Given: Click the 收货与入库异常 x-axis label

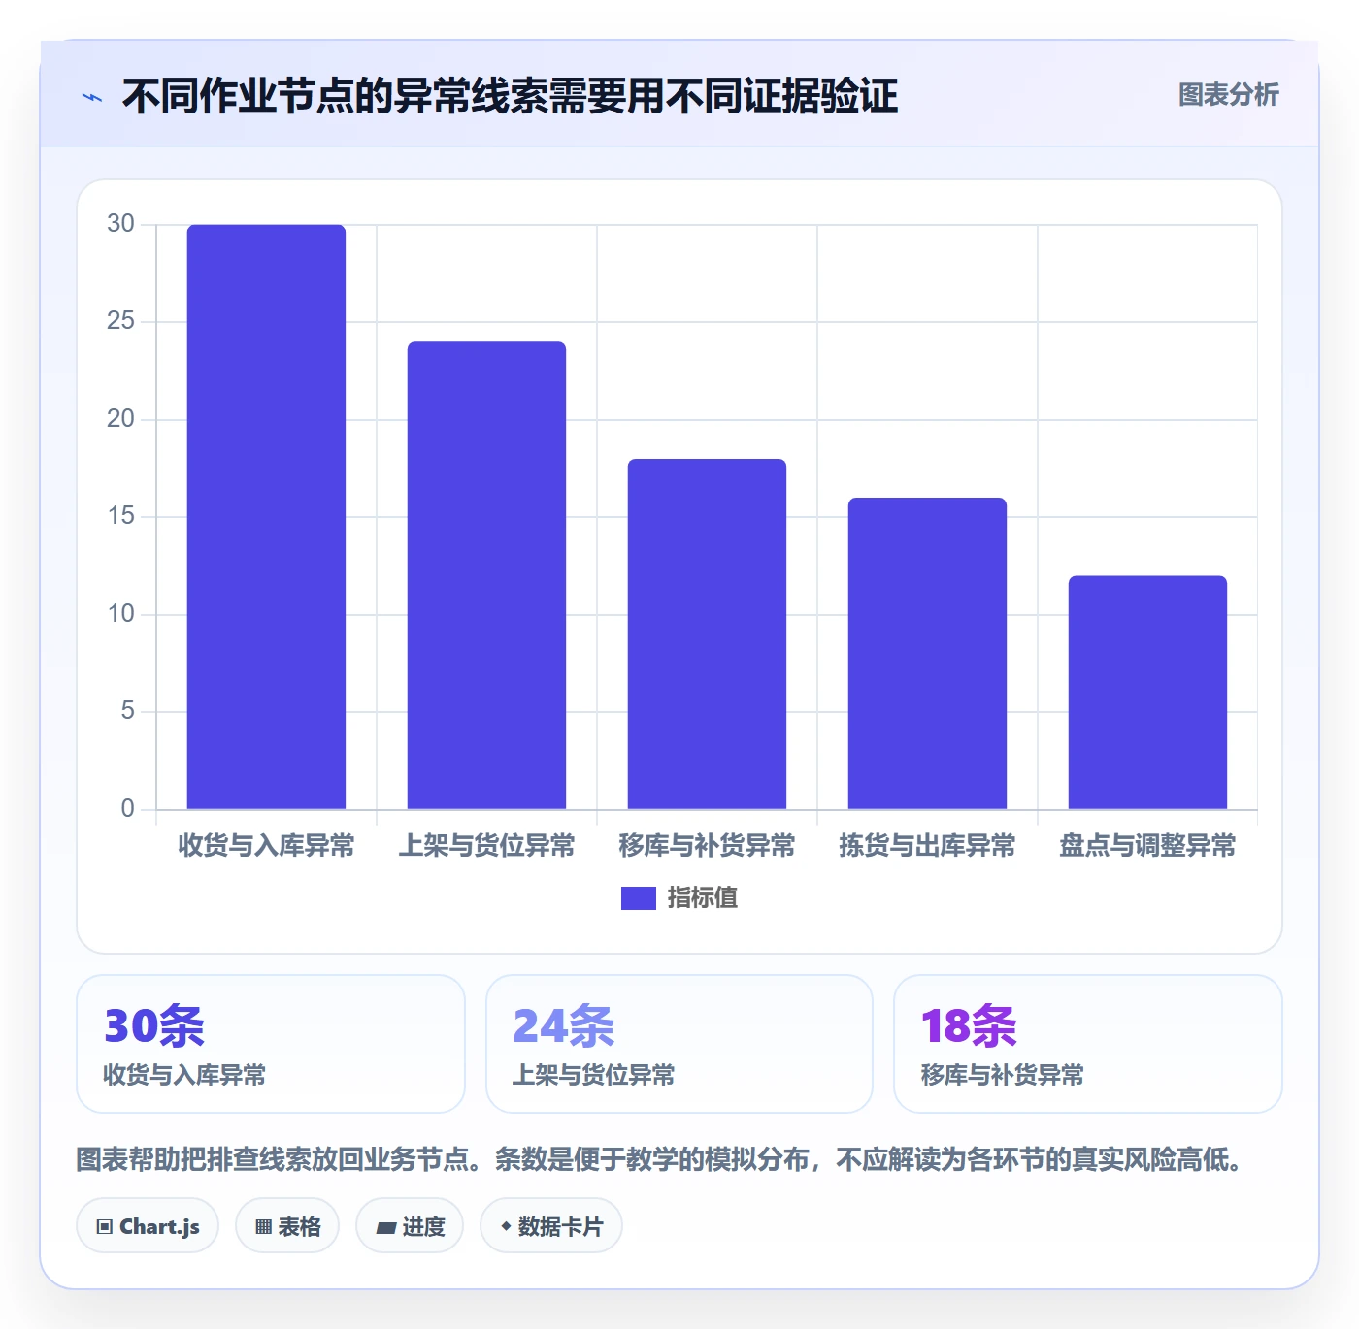Looking at the screenshot, I should click(266, 846).
